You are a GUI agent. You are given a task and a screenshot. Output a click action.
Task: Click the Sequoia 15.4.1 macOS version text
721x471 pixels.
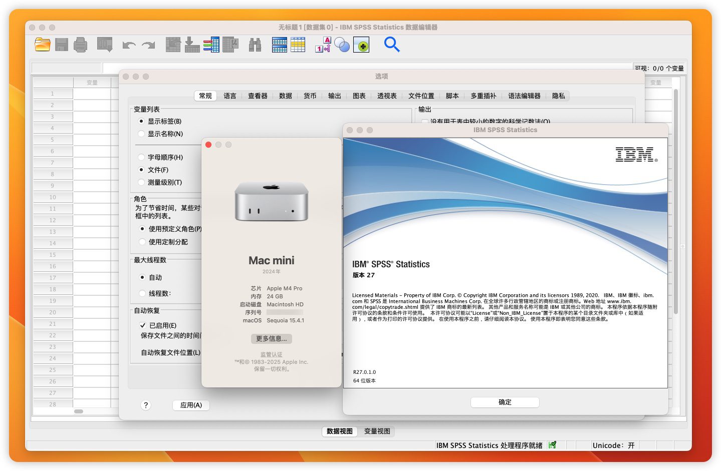[x=286, y=320]
